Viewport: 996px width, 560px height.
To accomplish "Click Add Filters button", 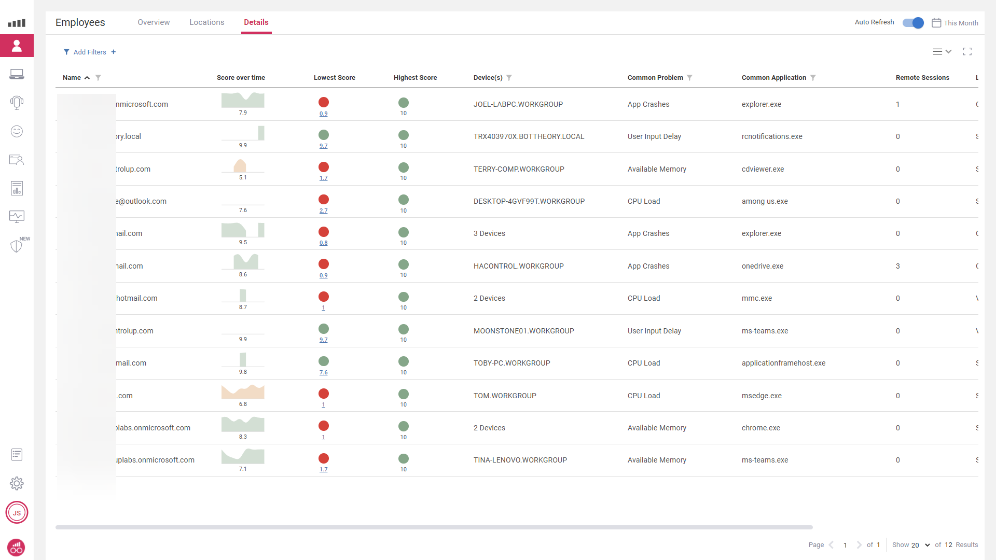I will coord(89,52).
